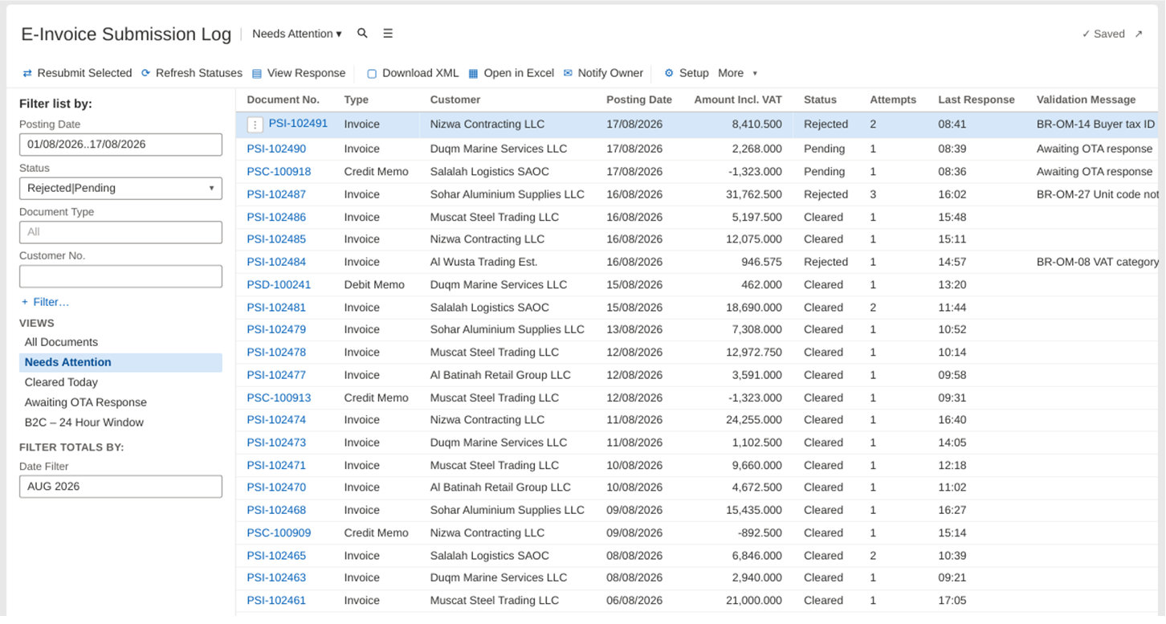This screenshot has height=624, width=1166.
Task: Click the E-Invoice Submission Log page title
Action: pyautogui.click(x=126, y=35)
